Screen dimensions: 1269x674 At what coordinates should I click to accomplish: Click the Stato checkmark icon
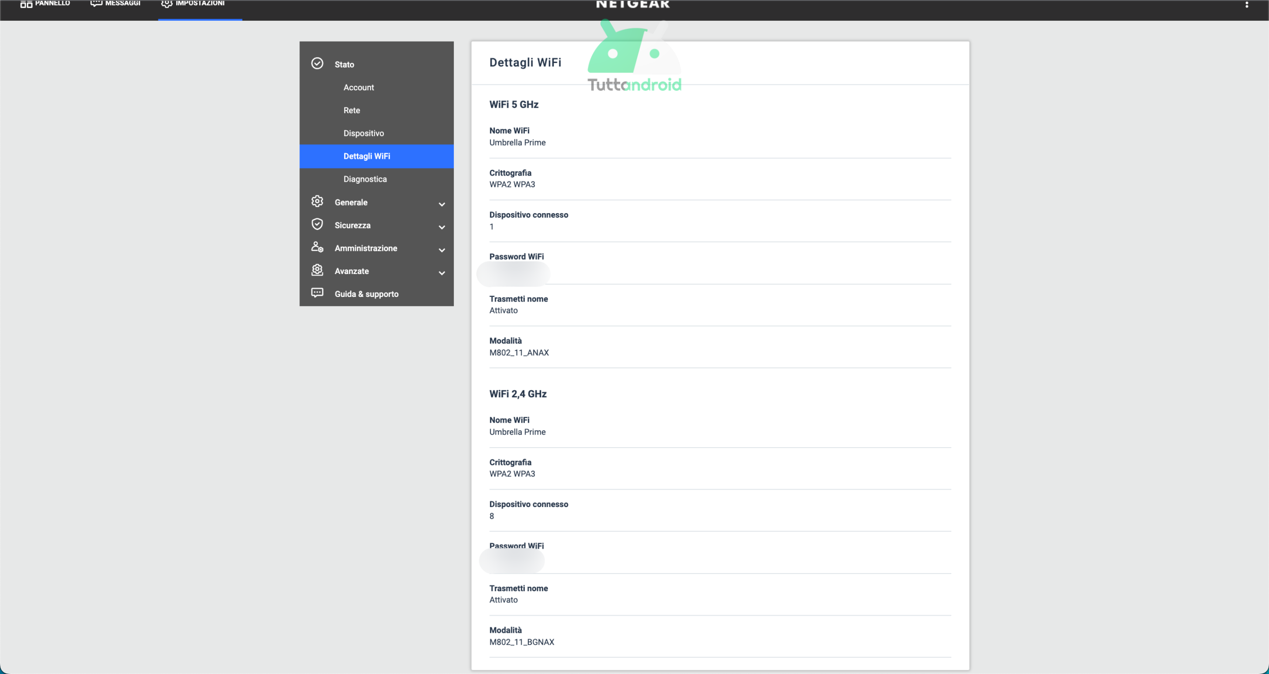317,63
